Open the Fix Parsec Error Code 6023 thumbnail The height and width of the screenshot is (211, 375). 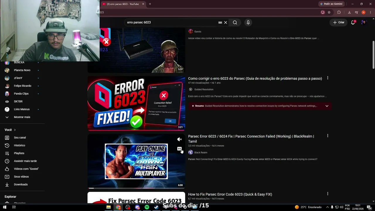(136, 198)
